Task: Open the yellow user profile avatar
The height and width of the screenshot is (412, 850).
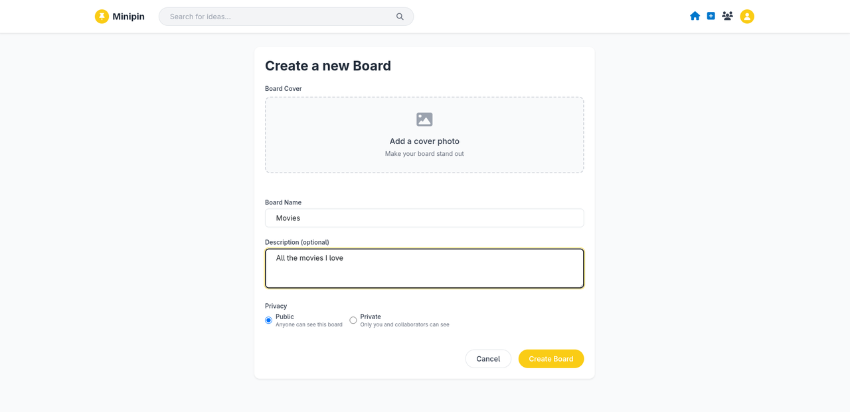Action: pos(747,17)
